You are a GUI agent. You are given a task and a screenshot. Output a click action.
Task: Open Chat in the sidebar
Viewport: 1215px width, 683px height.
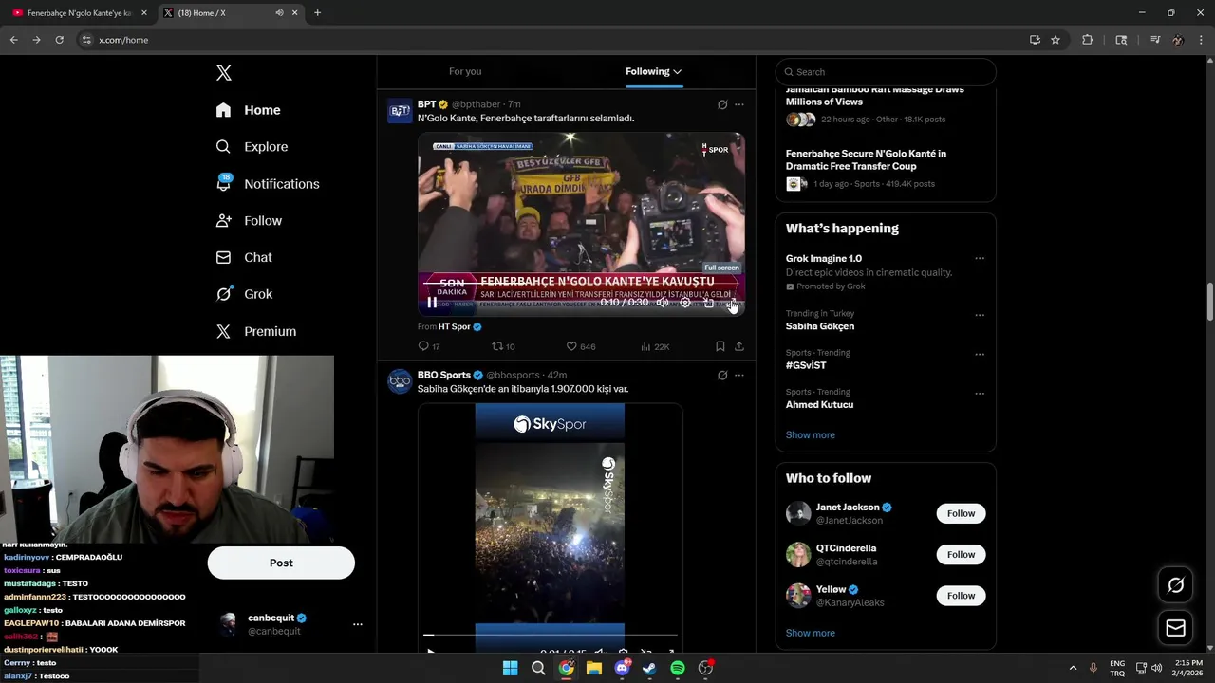[x=245, y=257]
